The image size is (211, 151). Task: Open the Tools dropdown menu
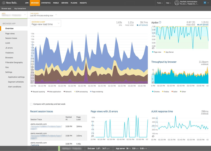point(160,3)
